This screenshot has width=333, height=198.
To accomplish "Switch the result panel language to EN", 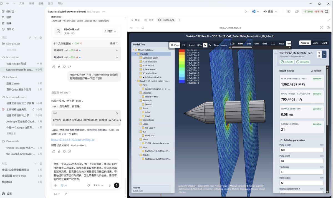I will tap(324, 54).
